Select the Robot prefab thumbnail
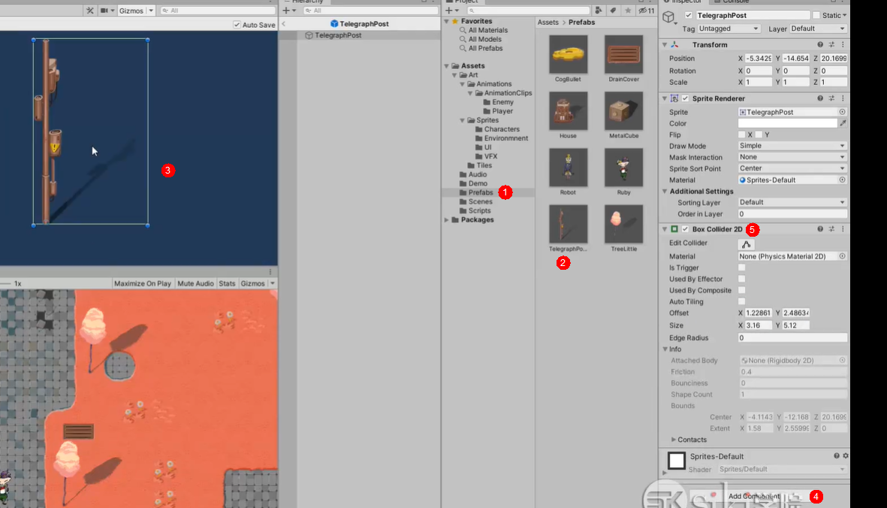 point(568,168)
